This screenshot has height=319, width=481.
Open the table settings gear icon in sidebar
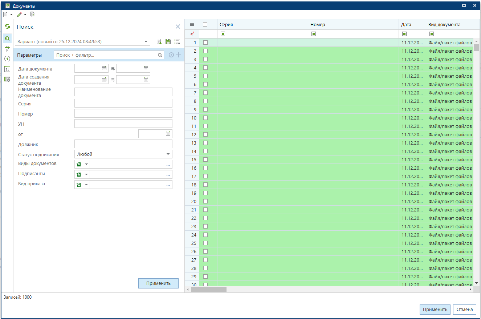pos(7,79)
